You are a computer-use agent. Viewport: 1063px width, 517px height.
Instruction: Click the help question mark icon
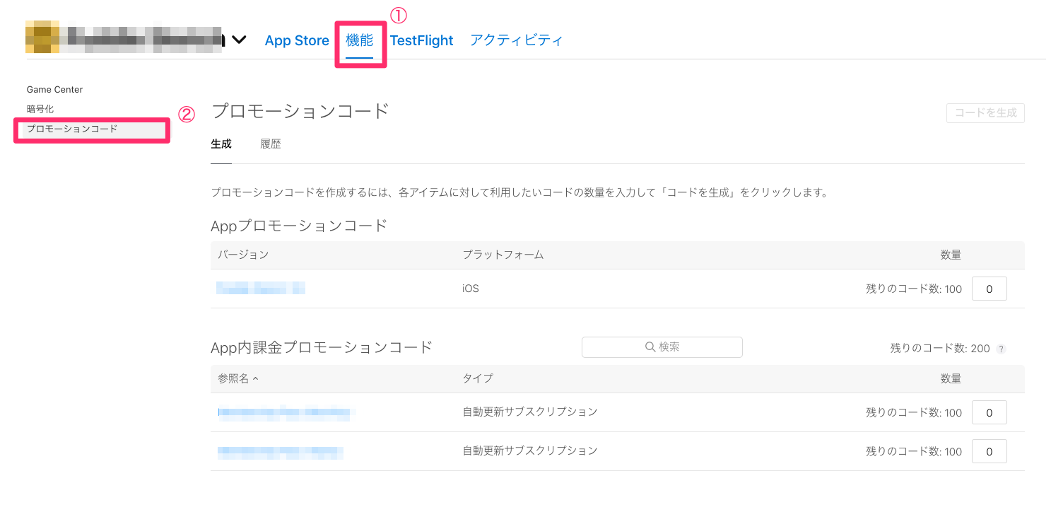[1001, 349]
